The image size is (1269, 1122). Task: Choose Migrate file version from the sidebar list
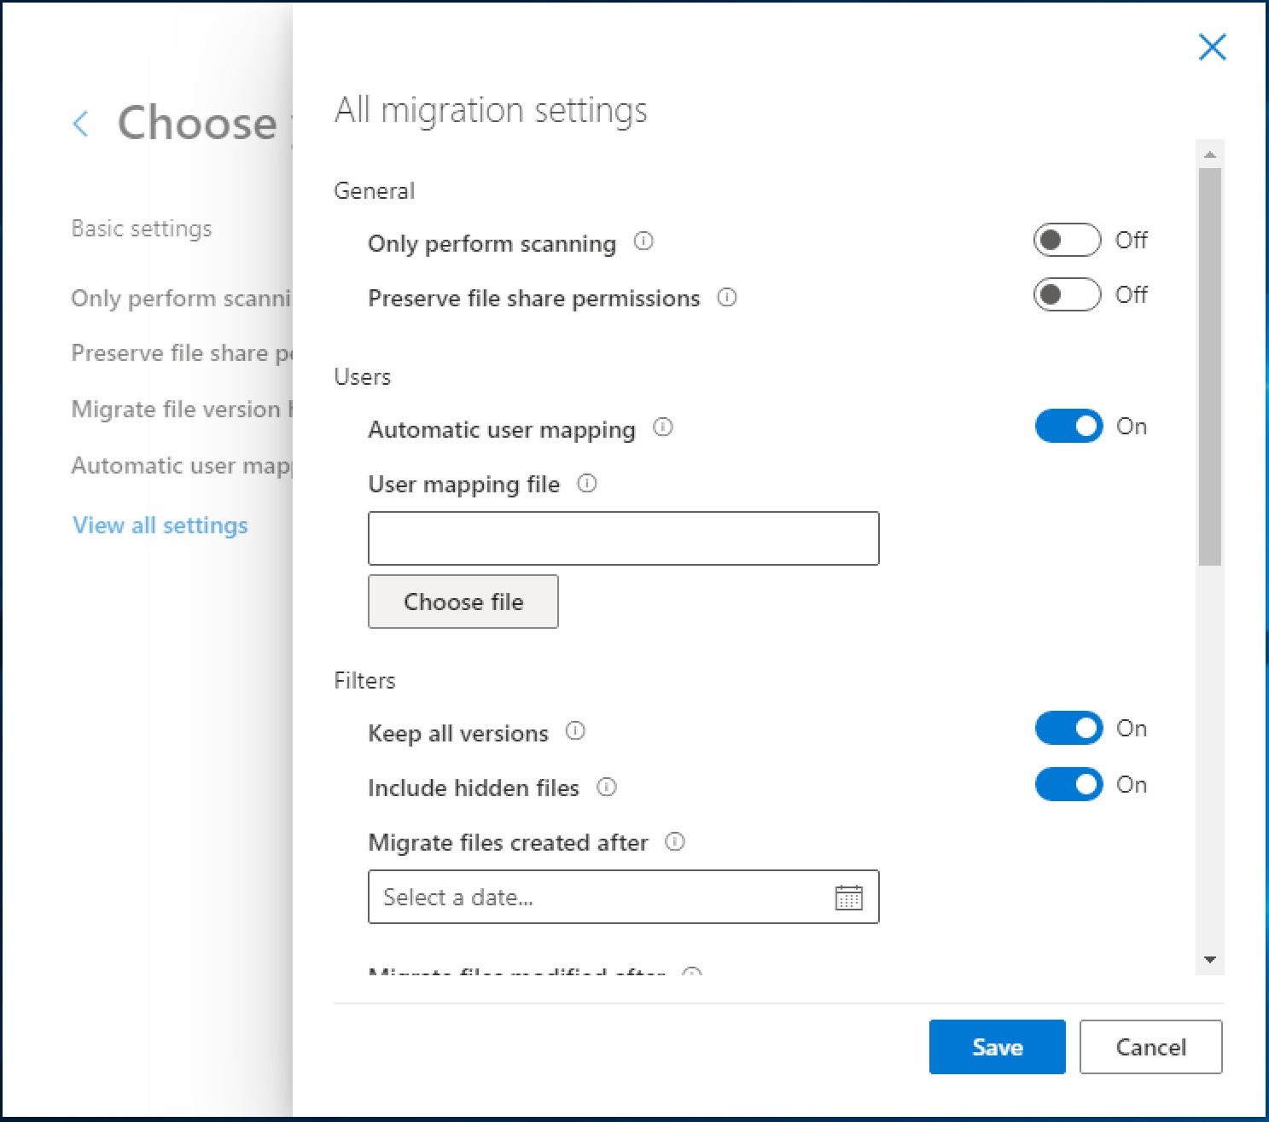click(x=182, y=409)
